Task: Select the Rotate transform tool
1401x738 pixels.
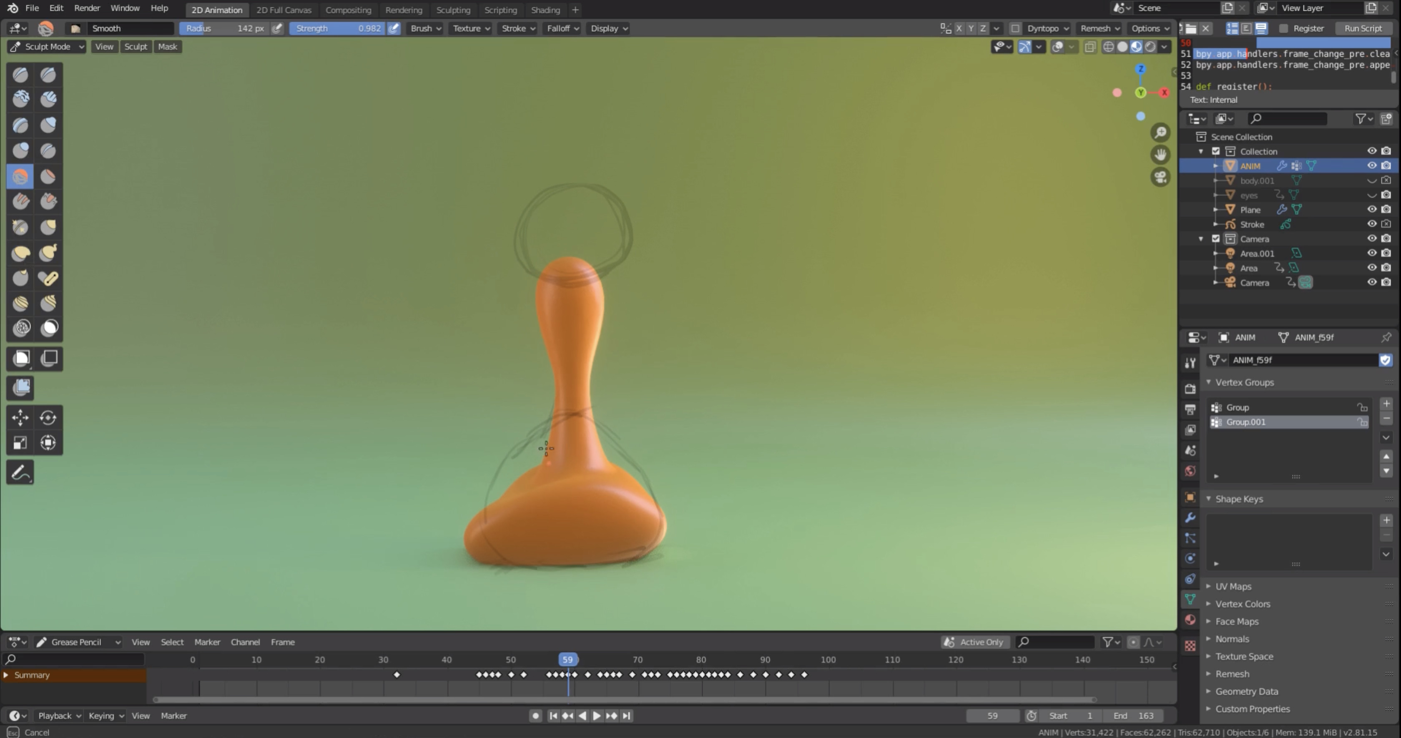Action: (x=48, y=417)
